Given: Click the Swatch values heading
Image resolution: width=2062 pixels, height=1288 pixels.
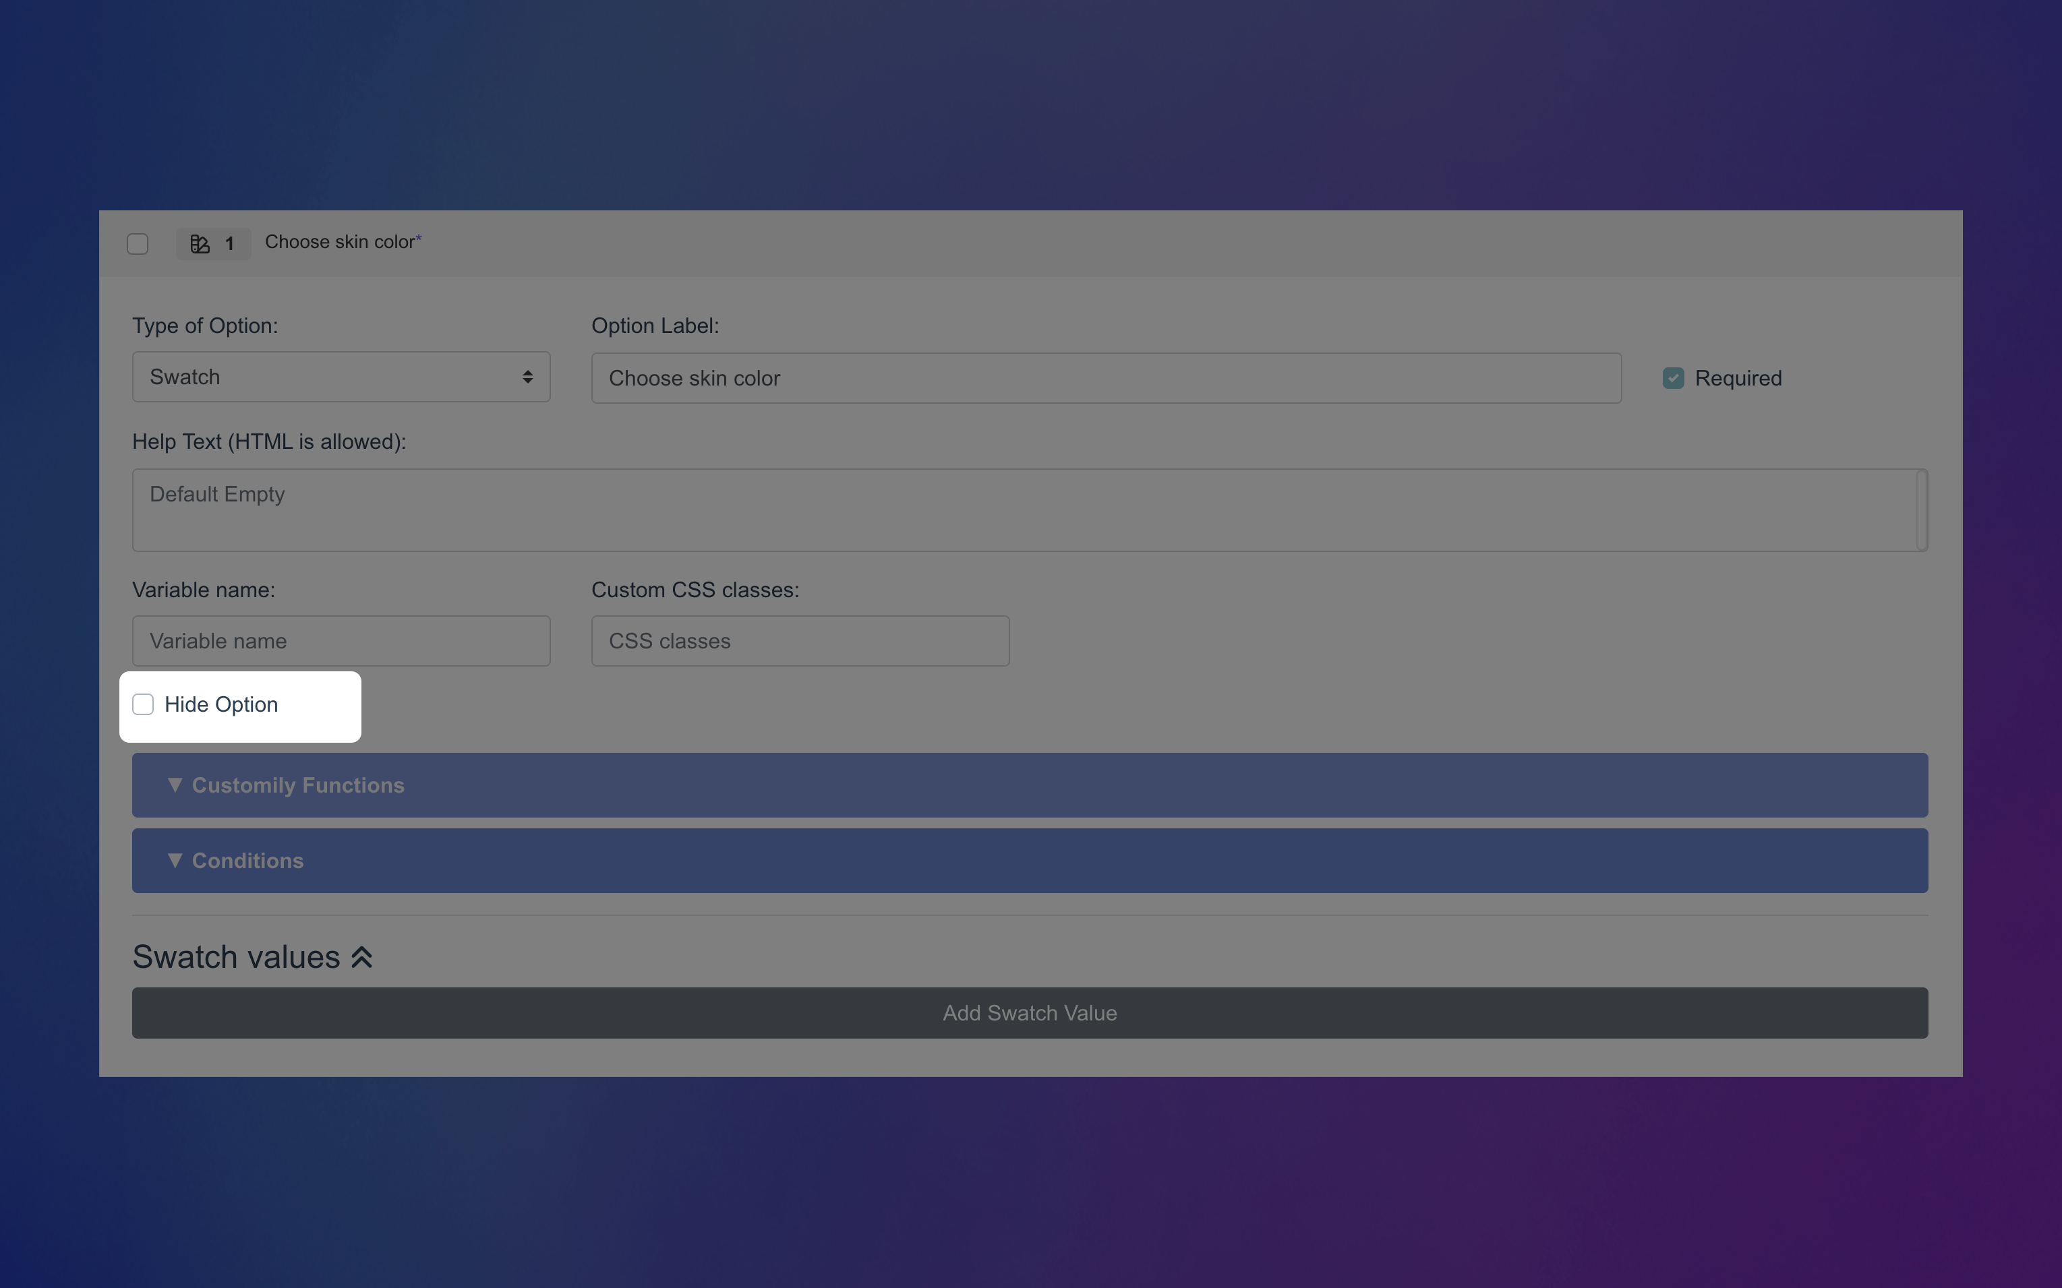Looking at the screenshot, I should pos(236,958).
